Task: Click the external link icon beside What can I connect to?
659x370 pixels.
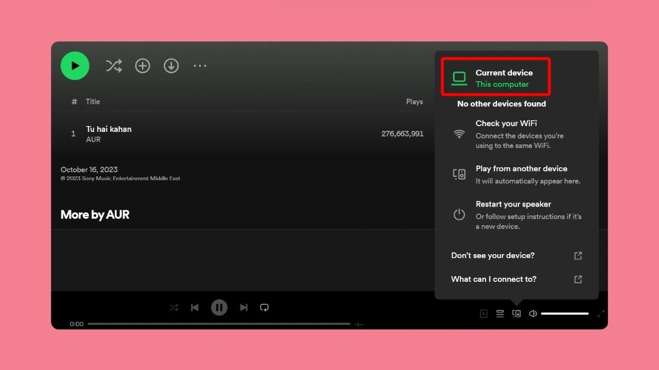Action: tap(578, 279)
